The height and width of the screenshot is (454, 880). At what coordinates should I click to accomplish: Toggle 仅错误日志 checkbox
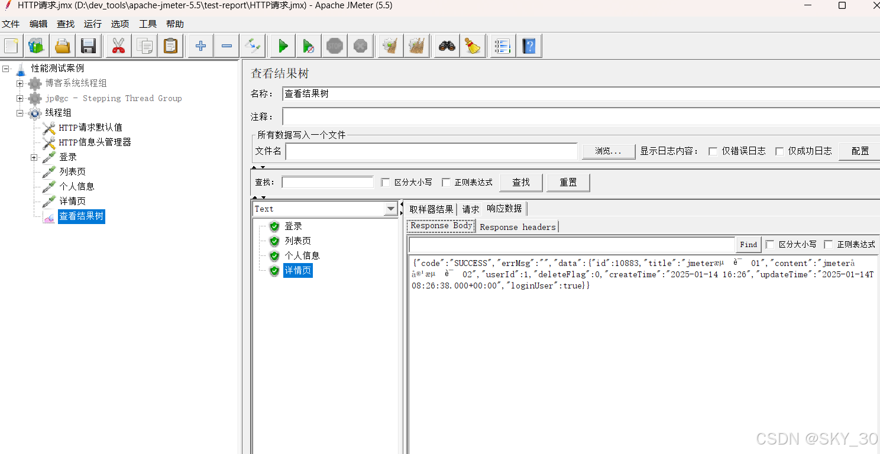(x=713, y=151)
